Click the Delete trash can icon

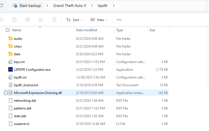point(54,20)
